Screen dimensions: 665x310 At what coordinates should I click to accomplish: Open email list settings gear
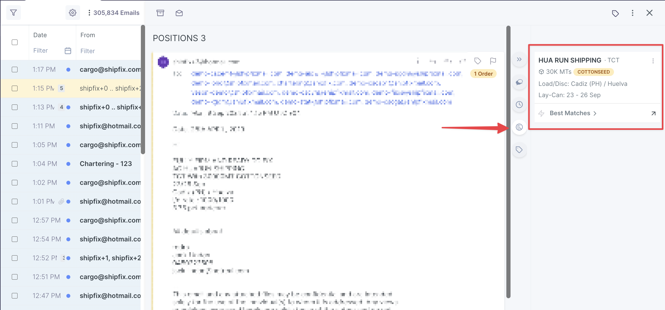pos(73,13)
